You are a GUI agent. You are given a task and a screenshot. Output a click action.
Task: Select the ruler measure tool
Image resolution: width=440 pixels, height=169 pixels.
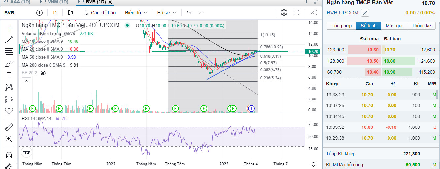pos(9,127)
